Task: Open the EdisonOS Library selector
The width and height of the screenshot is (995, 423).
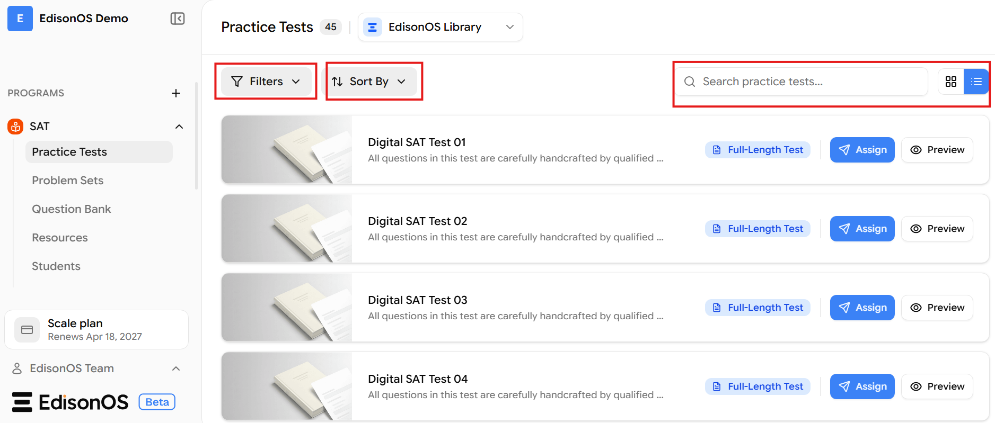Action: coord(441,27)
